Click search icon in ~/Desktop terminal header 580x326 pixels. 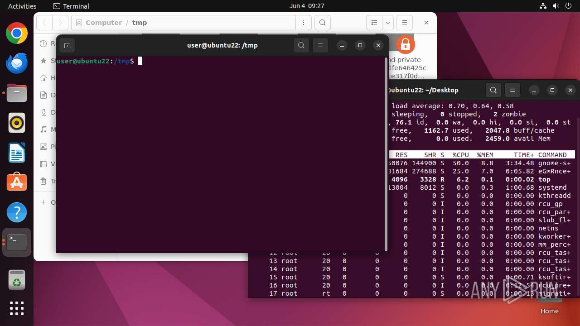pyautogui.click(x=493, y=90)
